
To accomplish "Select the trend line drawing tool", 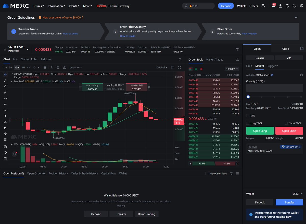I will coord(5,80).
